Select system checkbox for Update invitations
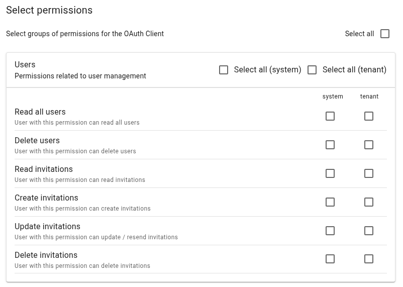This screenshot has height=287, width=403. point(330,231)
